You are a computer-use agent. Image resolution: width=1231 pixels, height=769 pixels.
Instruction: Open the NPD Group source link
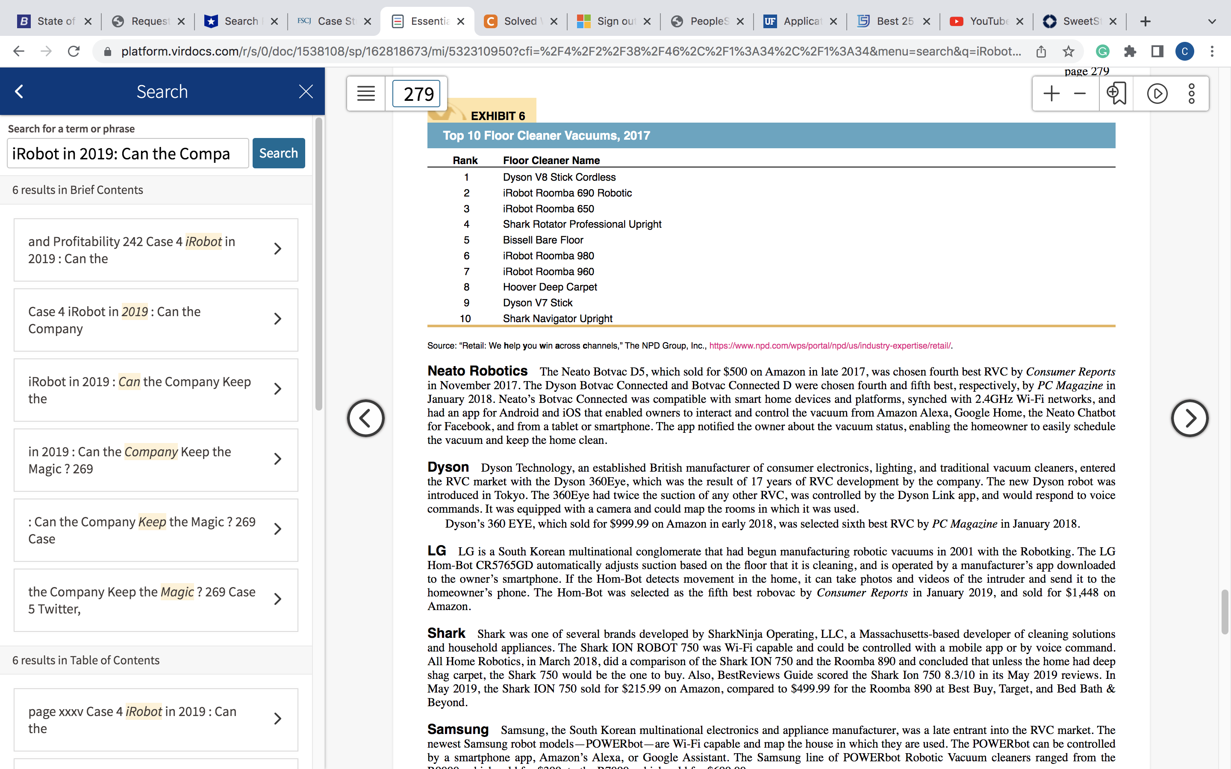830,346
